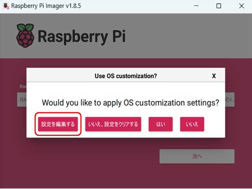252x189 pixels.
Task: Click the customization settings question text
Action: pyautogui.click(x=130, y=103)
